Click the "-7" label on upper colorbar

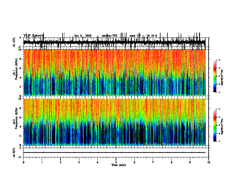tap(219, 92)
